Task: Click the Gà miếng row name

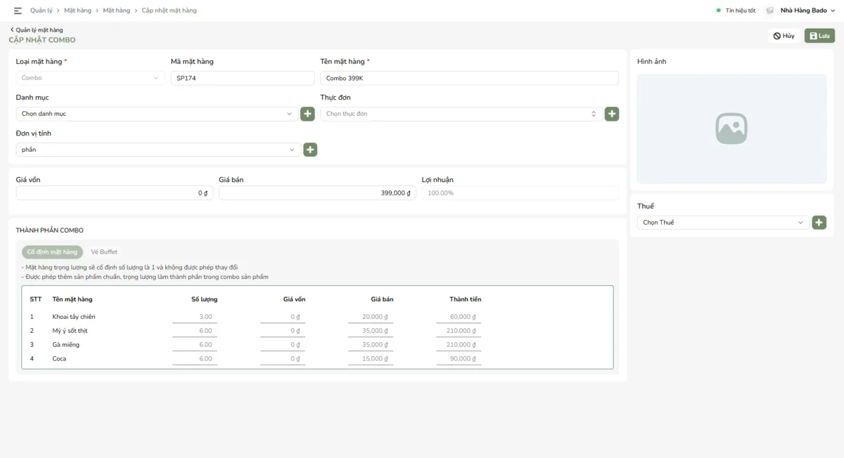Action: tap(66, 345)
